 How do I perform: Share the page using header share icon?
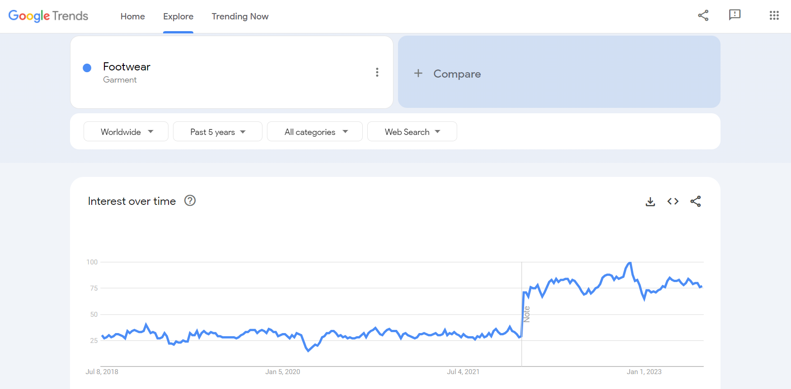pos(703,15)
